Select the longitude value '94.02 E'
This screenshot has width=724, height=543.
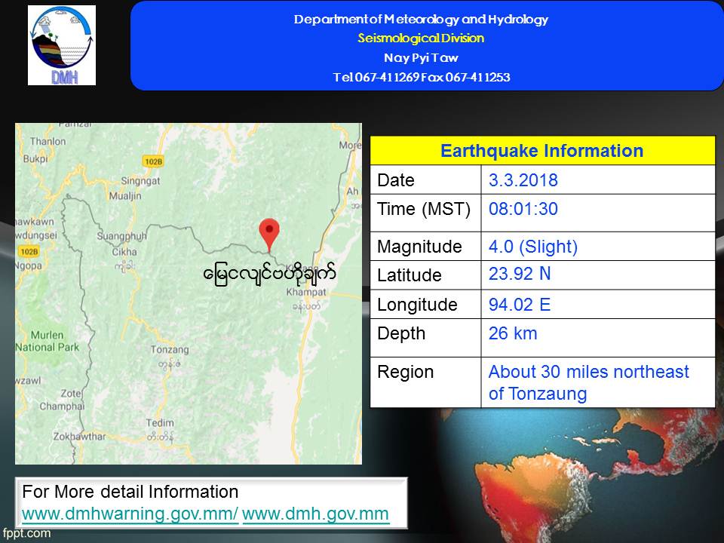pyautogui.click(x=520, y=305)
